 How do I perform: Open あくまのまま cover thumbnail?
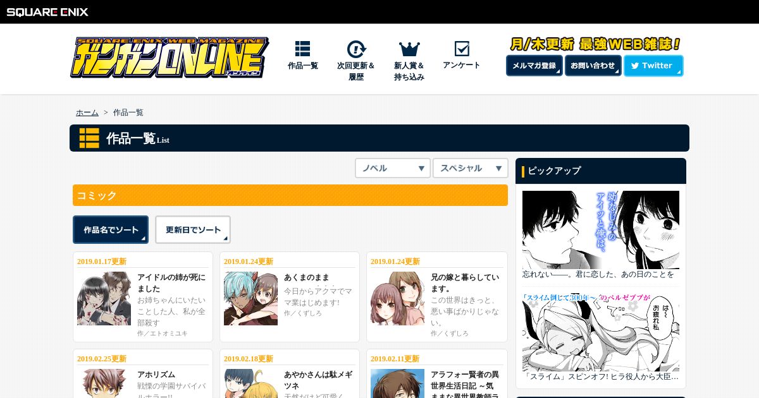point(250,299)
